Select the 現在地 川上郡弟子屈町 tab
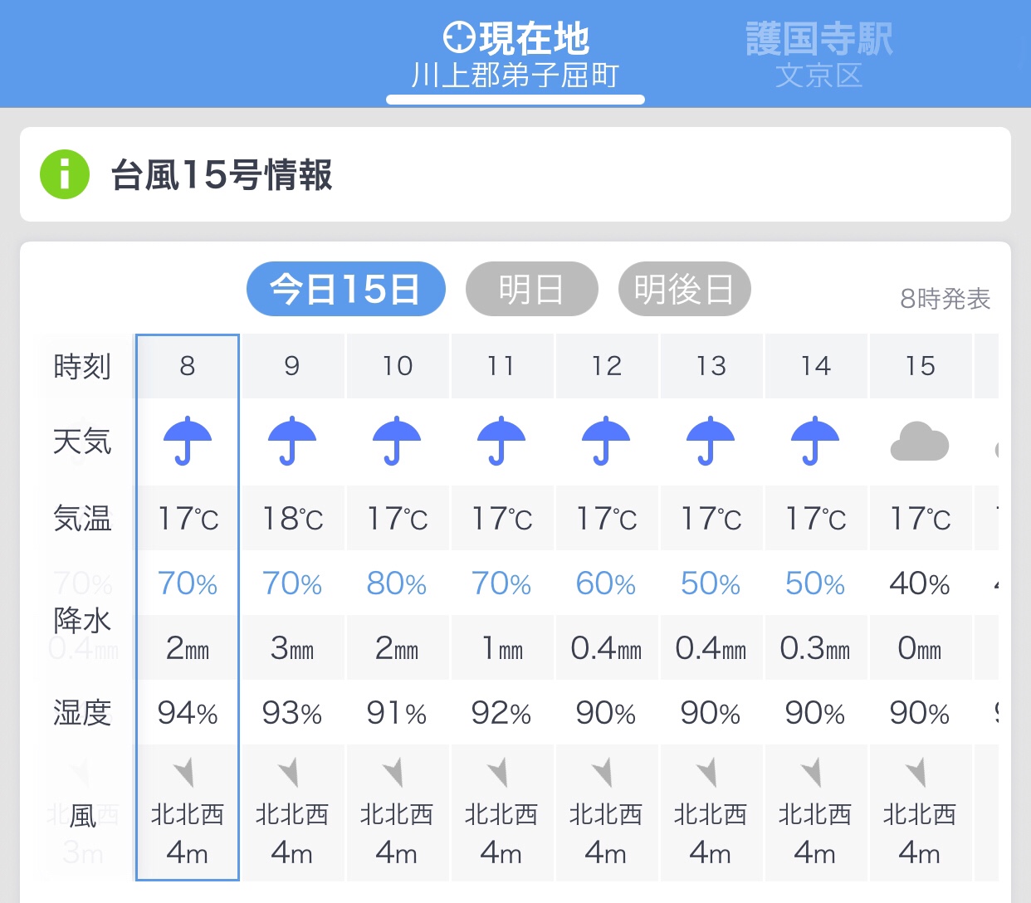 point(515,56)
